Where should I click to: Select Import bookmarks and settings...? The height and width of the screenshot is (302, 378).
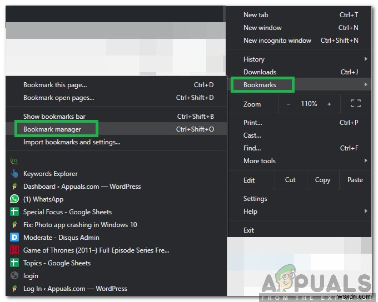coord(116,142)
